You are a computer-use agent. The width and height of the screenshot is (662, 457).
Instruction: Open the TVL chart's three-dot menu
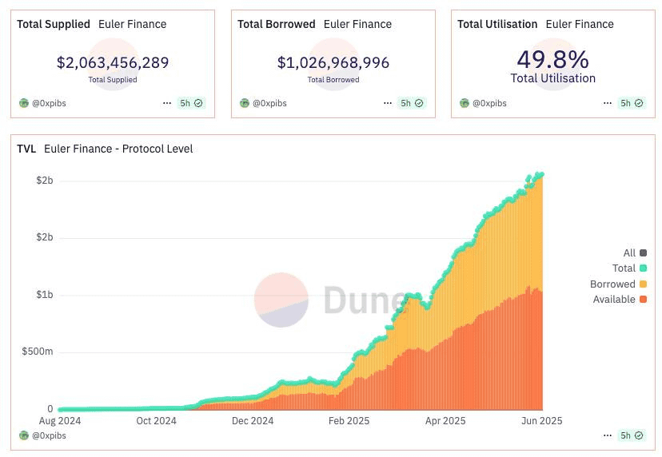[608, 435]
